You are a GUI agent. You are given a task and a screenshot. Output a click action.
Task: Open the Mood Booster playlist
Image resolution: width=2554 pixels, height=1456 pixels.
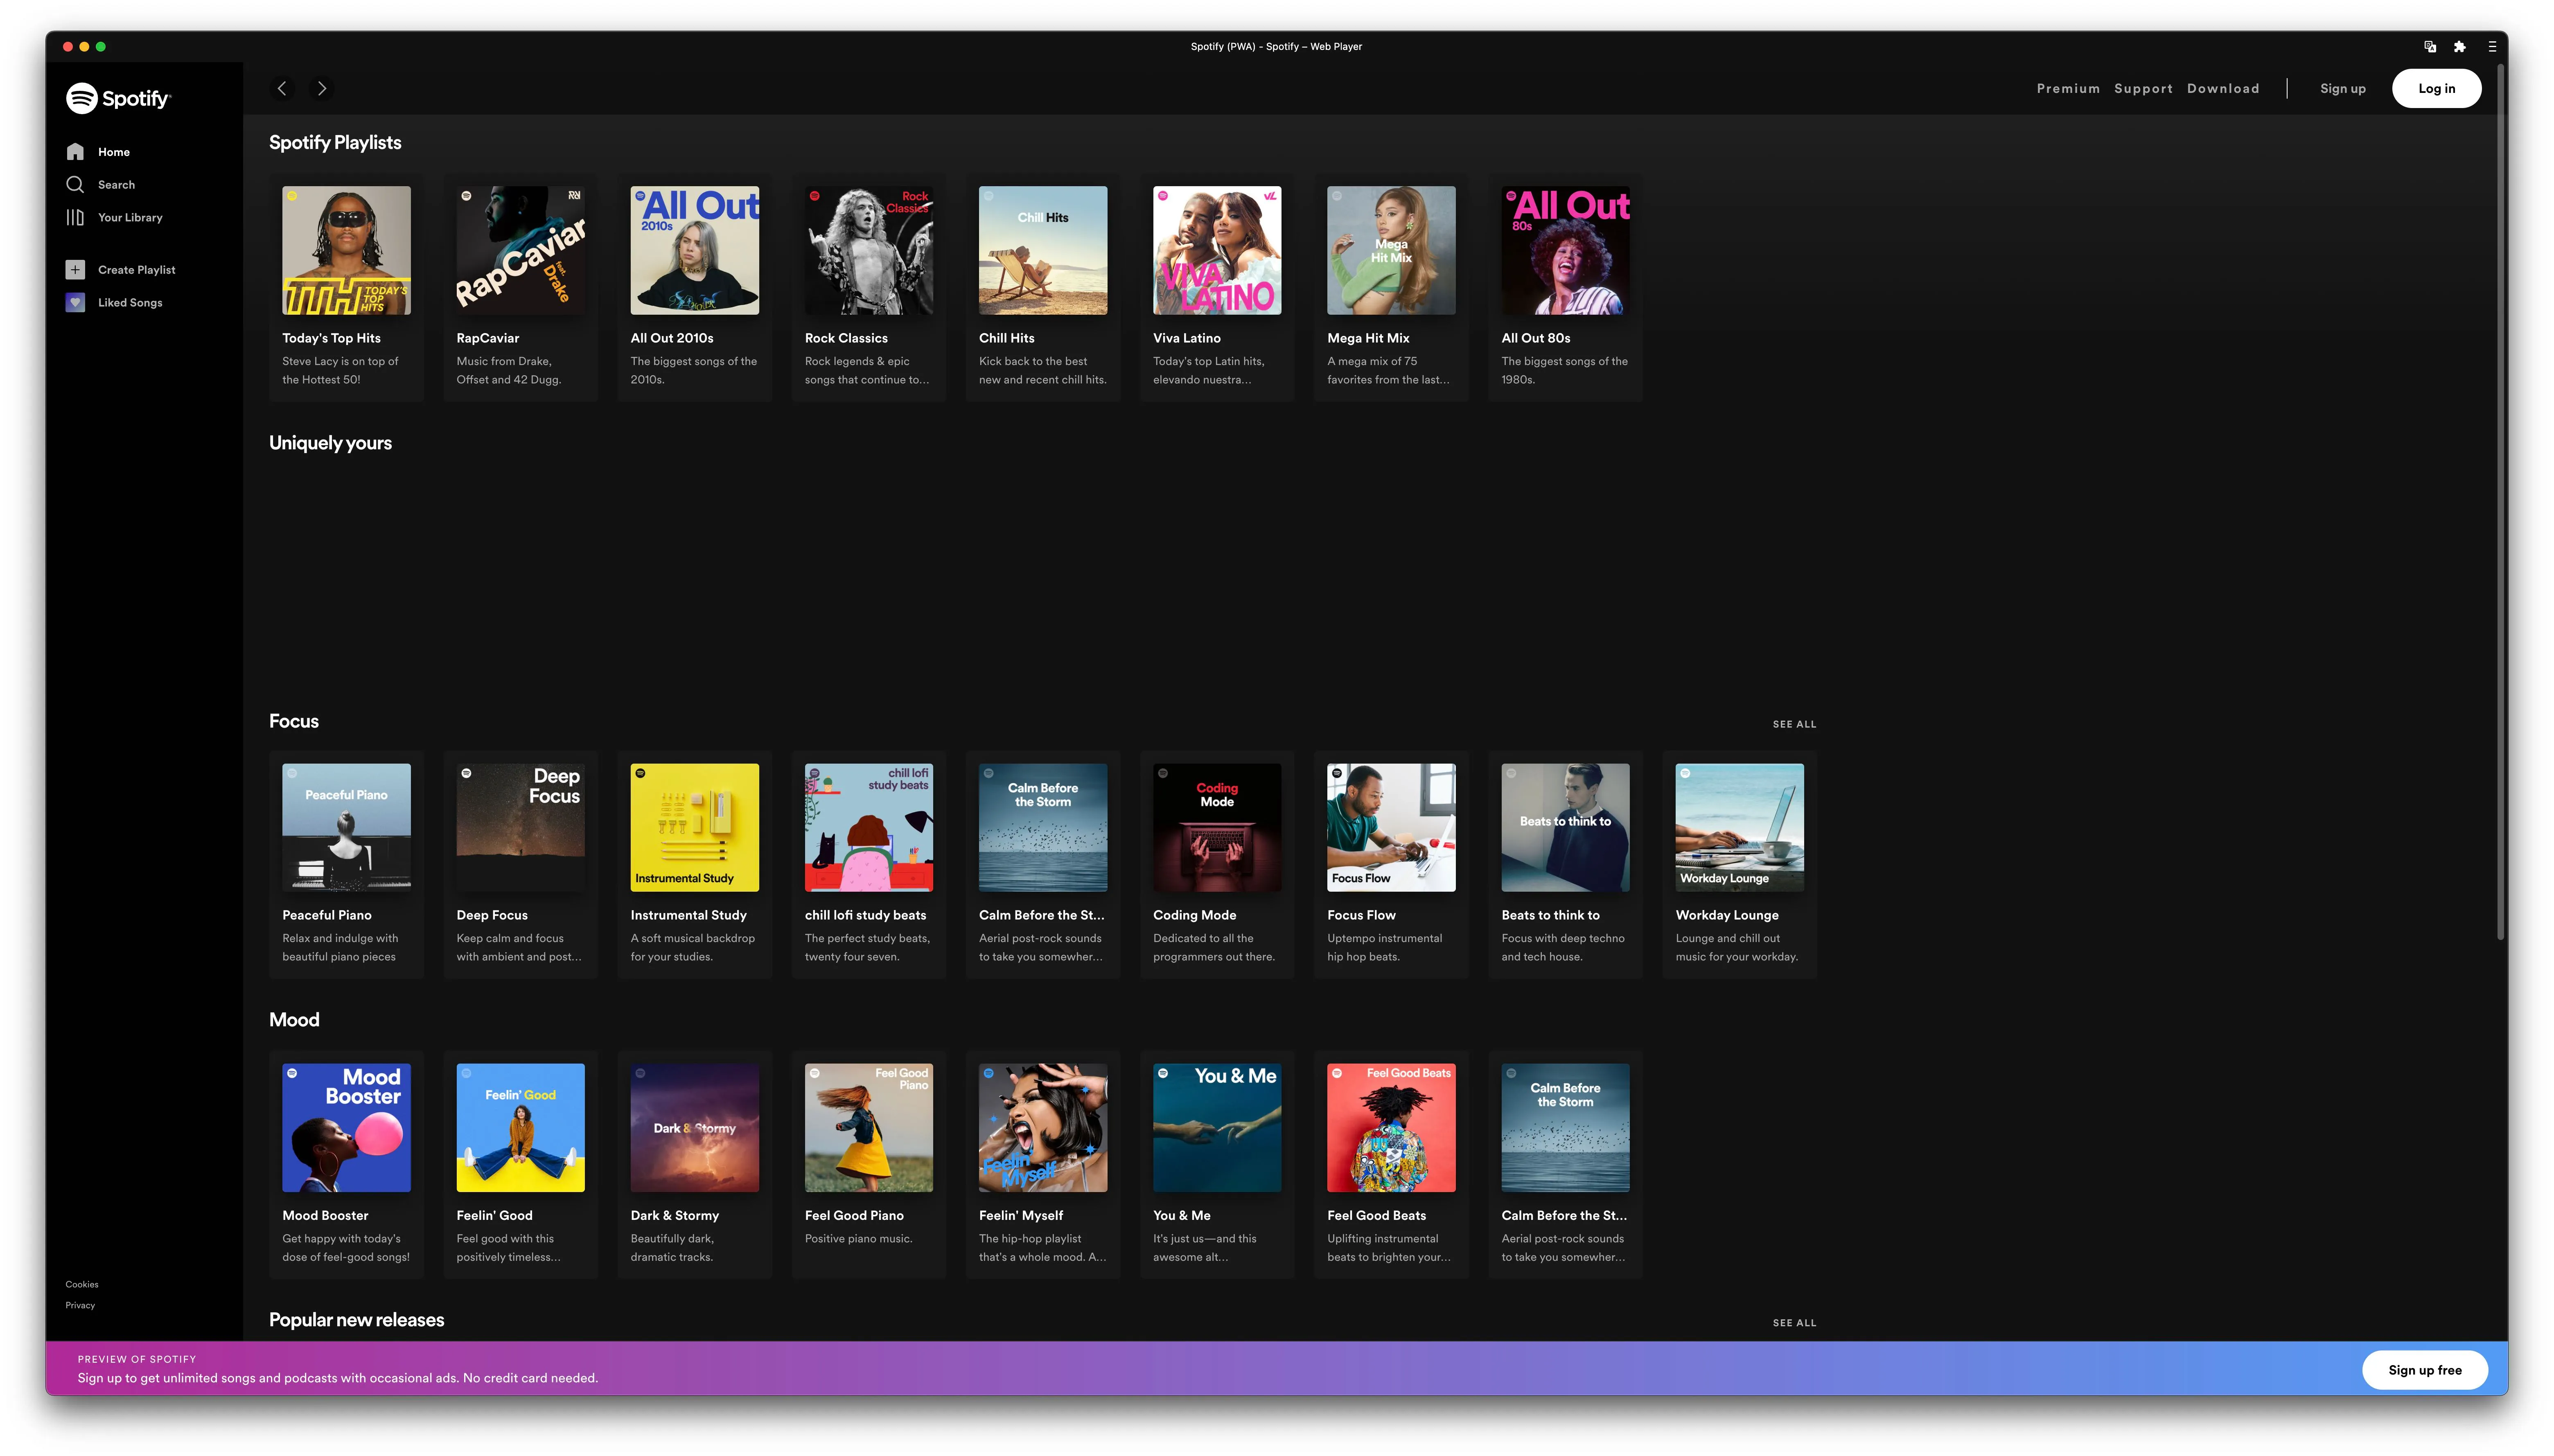pyautogui.click(x=346, y=1127)
